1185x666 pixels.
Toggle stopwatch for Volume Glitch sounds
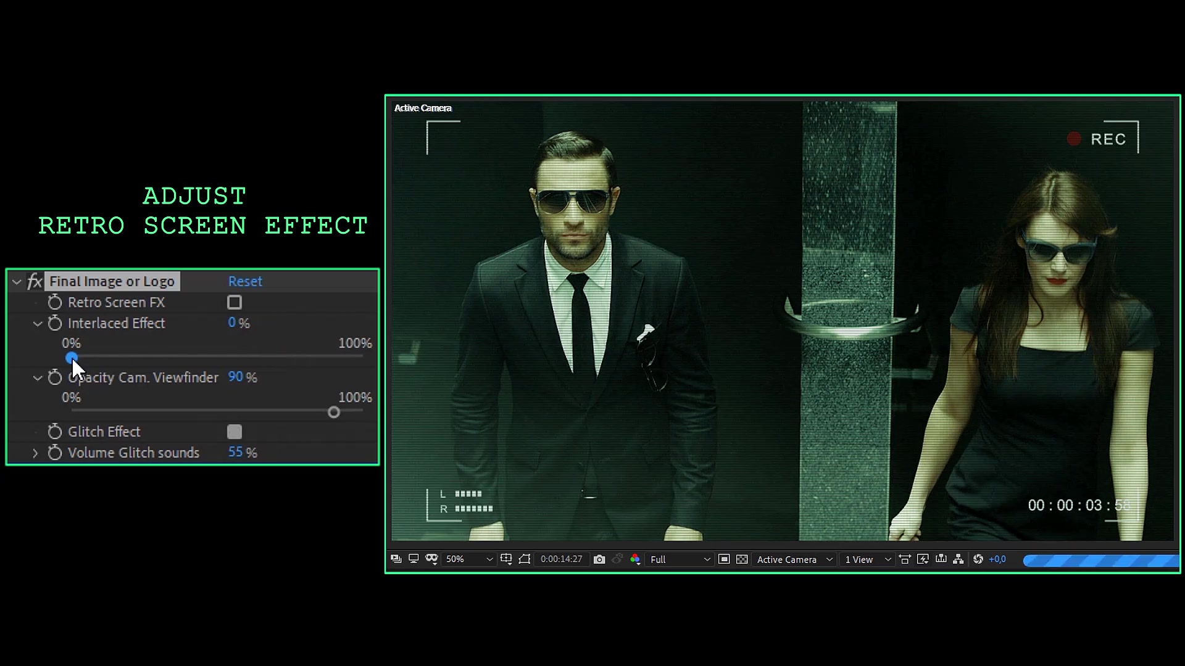click(55, 453)
